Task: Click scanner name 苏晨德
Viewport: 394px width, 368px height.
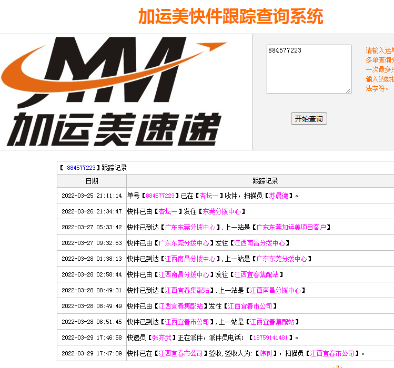Action: pos(278,196)
